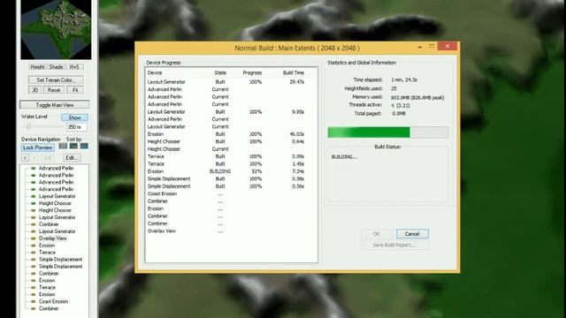566x318 pixels.
Task: Select the Simple Displacement row with 0.58s
Action: coord(231,178)
